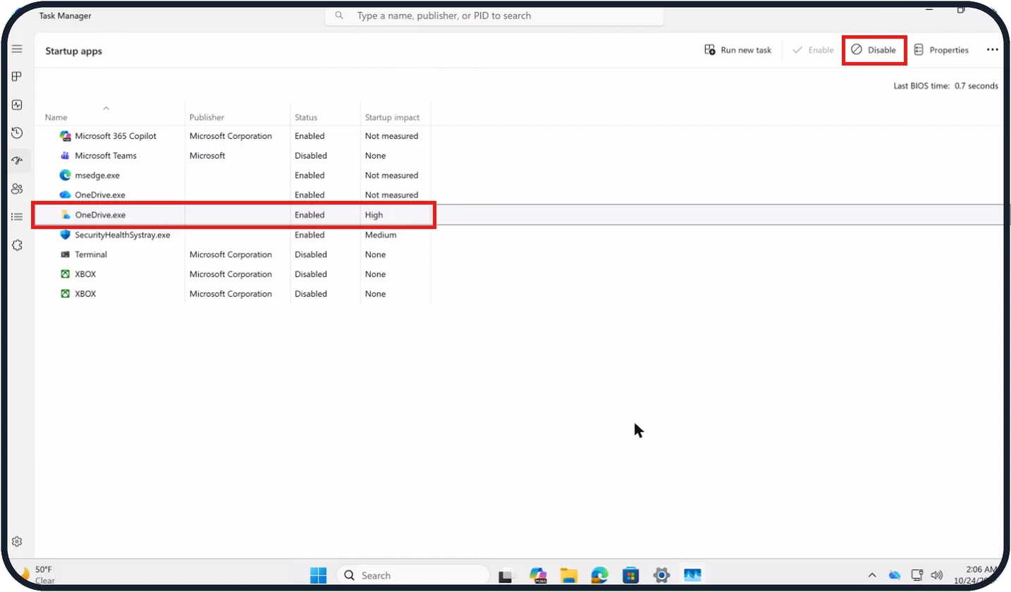This screenshot has width=1011, height=592.
Task: Go to the Processes page icon
Action: click(x=17, y=76)
